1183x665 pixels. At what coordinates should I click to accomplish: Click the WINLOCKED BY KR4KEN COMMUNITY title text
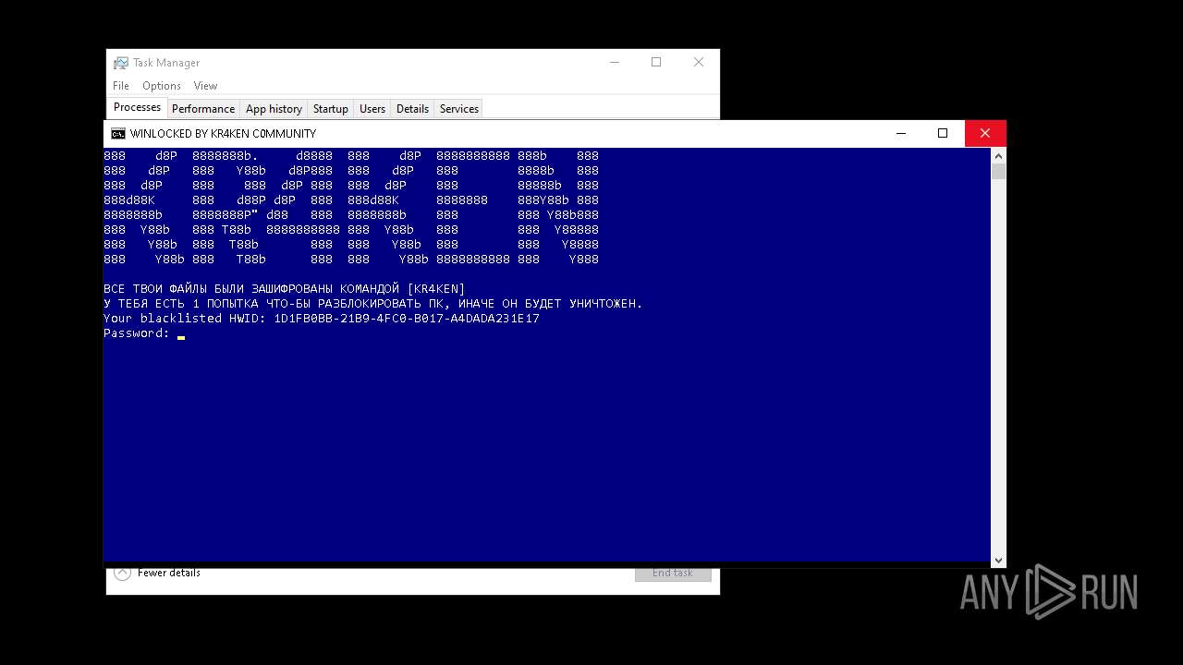[x=223, y=134]
